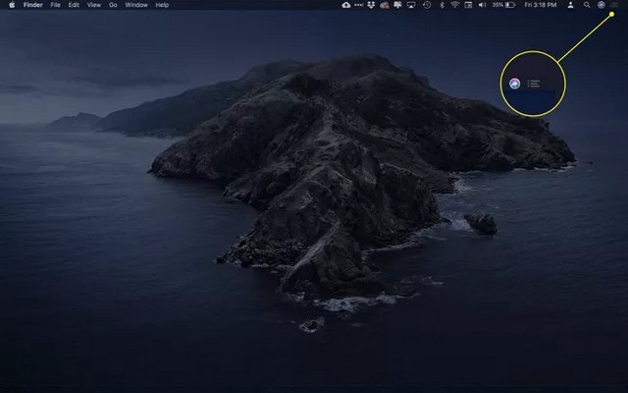Select the Window menu
628x393 pixels.
coord(136,5)
